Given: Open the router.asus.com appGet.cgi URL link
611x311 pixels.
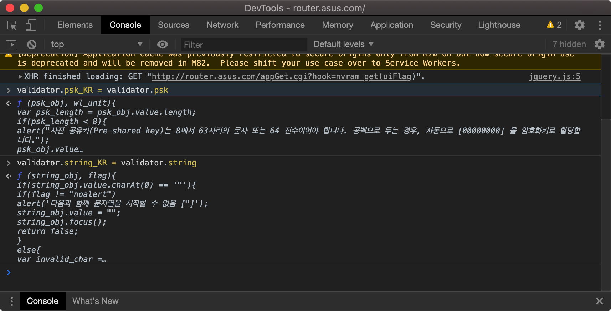Looking at the screenshot, I should tap(281, 77).
